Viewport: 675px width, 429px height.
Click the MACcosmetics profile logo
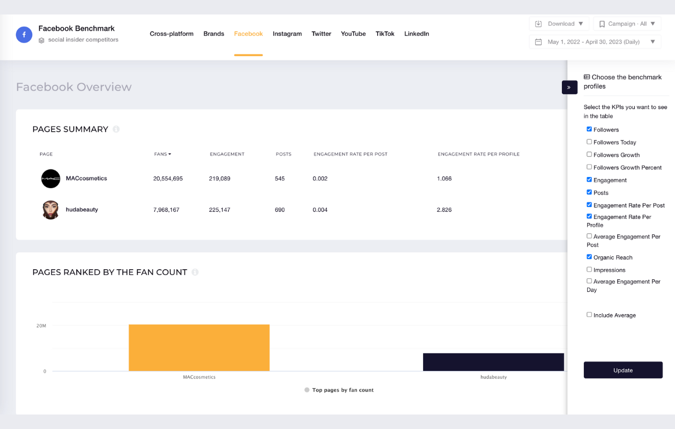pyautogui.click(x=51, y=179)
